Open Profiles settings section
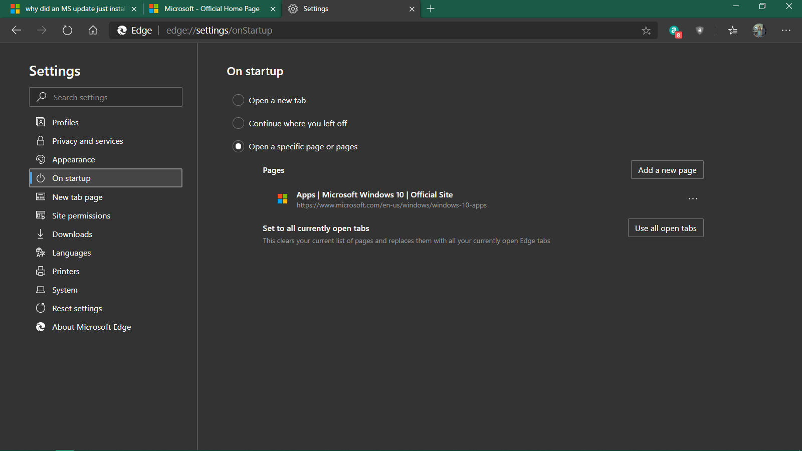The width and height of the screenshot is (802, 451). point(106,122)
